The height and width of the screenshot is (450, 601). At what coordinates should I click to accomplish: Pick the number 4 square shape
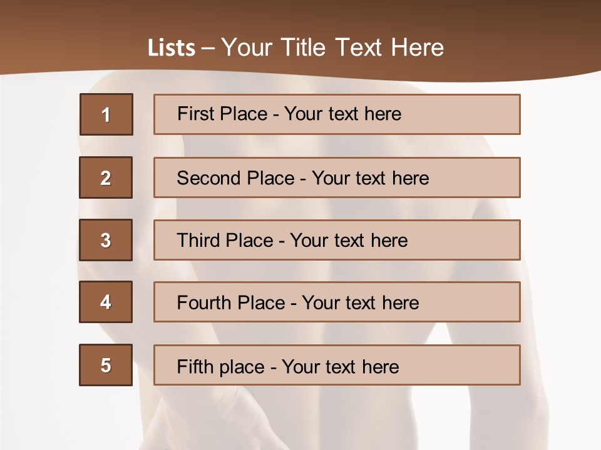point(106,302)
